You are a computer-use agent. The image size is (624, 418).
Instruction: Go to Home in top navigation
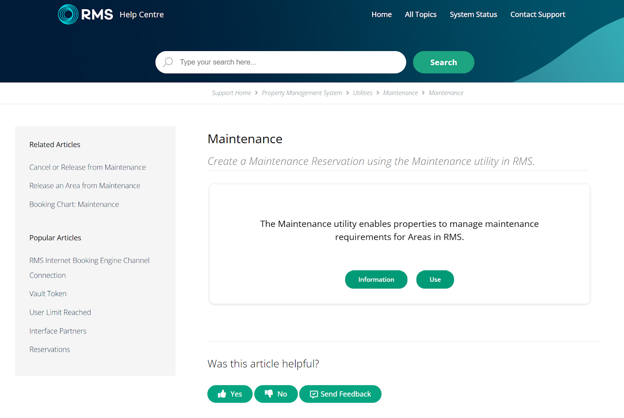click(381, 14)
